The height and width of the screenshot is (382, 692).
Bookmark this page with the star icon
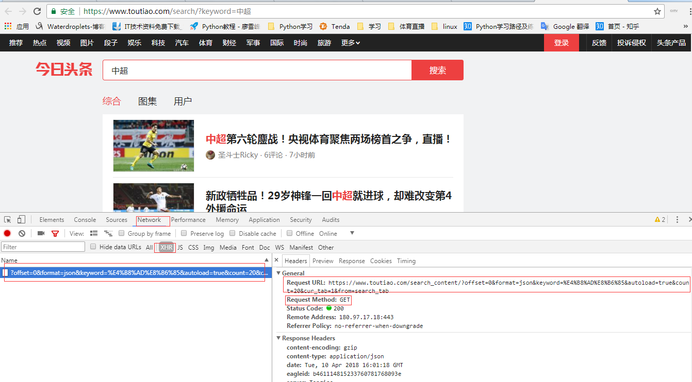pos(657,11)
